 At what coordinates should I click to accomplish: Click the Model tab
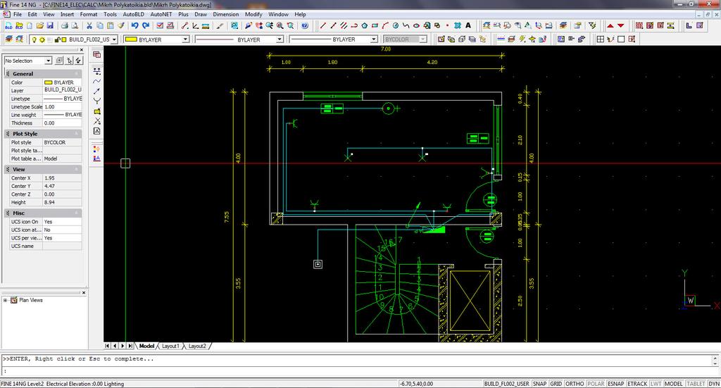(x=146, y=346)
